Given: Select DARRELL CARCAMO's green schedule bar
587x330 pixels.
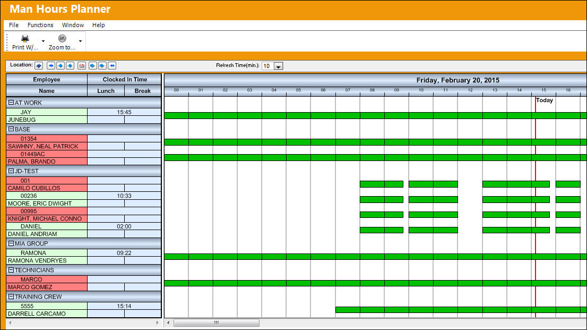Looking at the screenshot, I should click(x=461, y=310).
